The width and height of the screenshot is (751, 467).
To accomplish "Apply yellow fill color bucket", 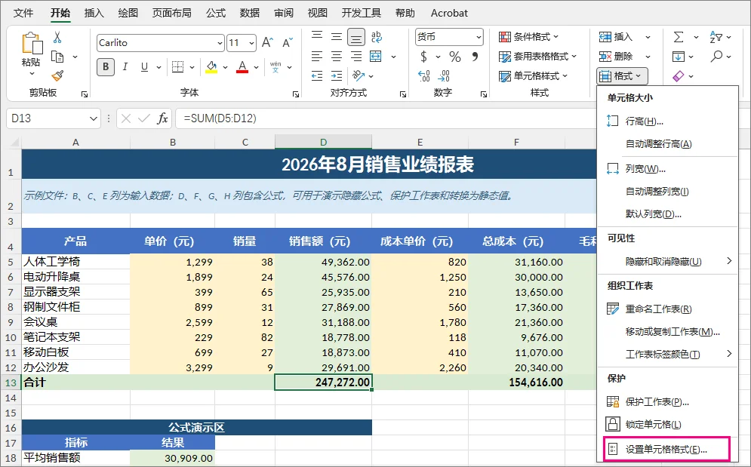I will pos(211,67).
